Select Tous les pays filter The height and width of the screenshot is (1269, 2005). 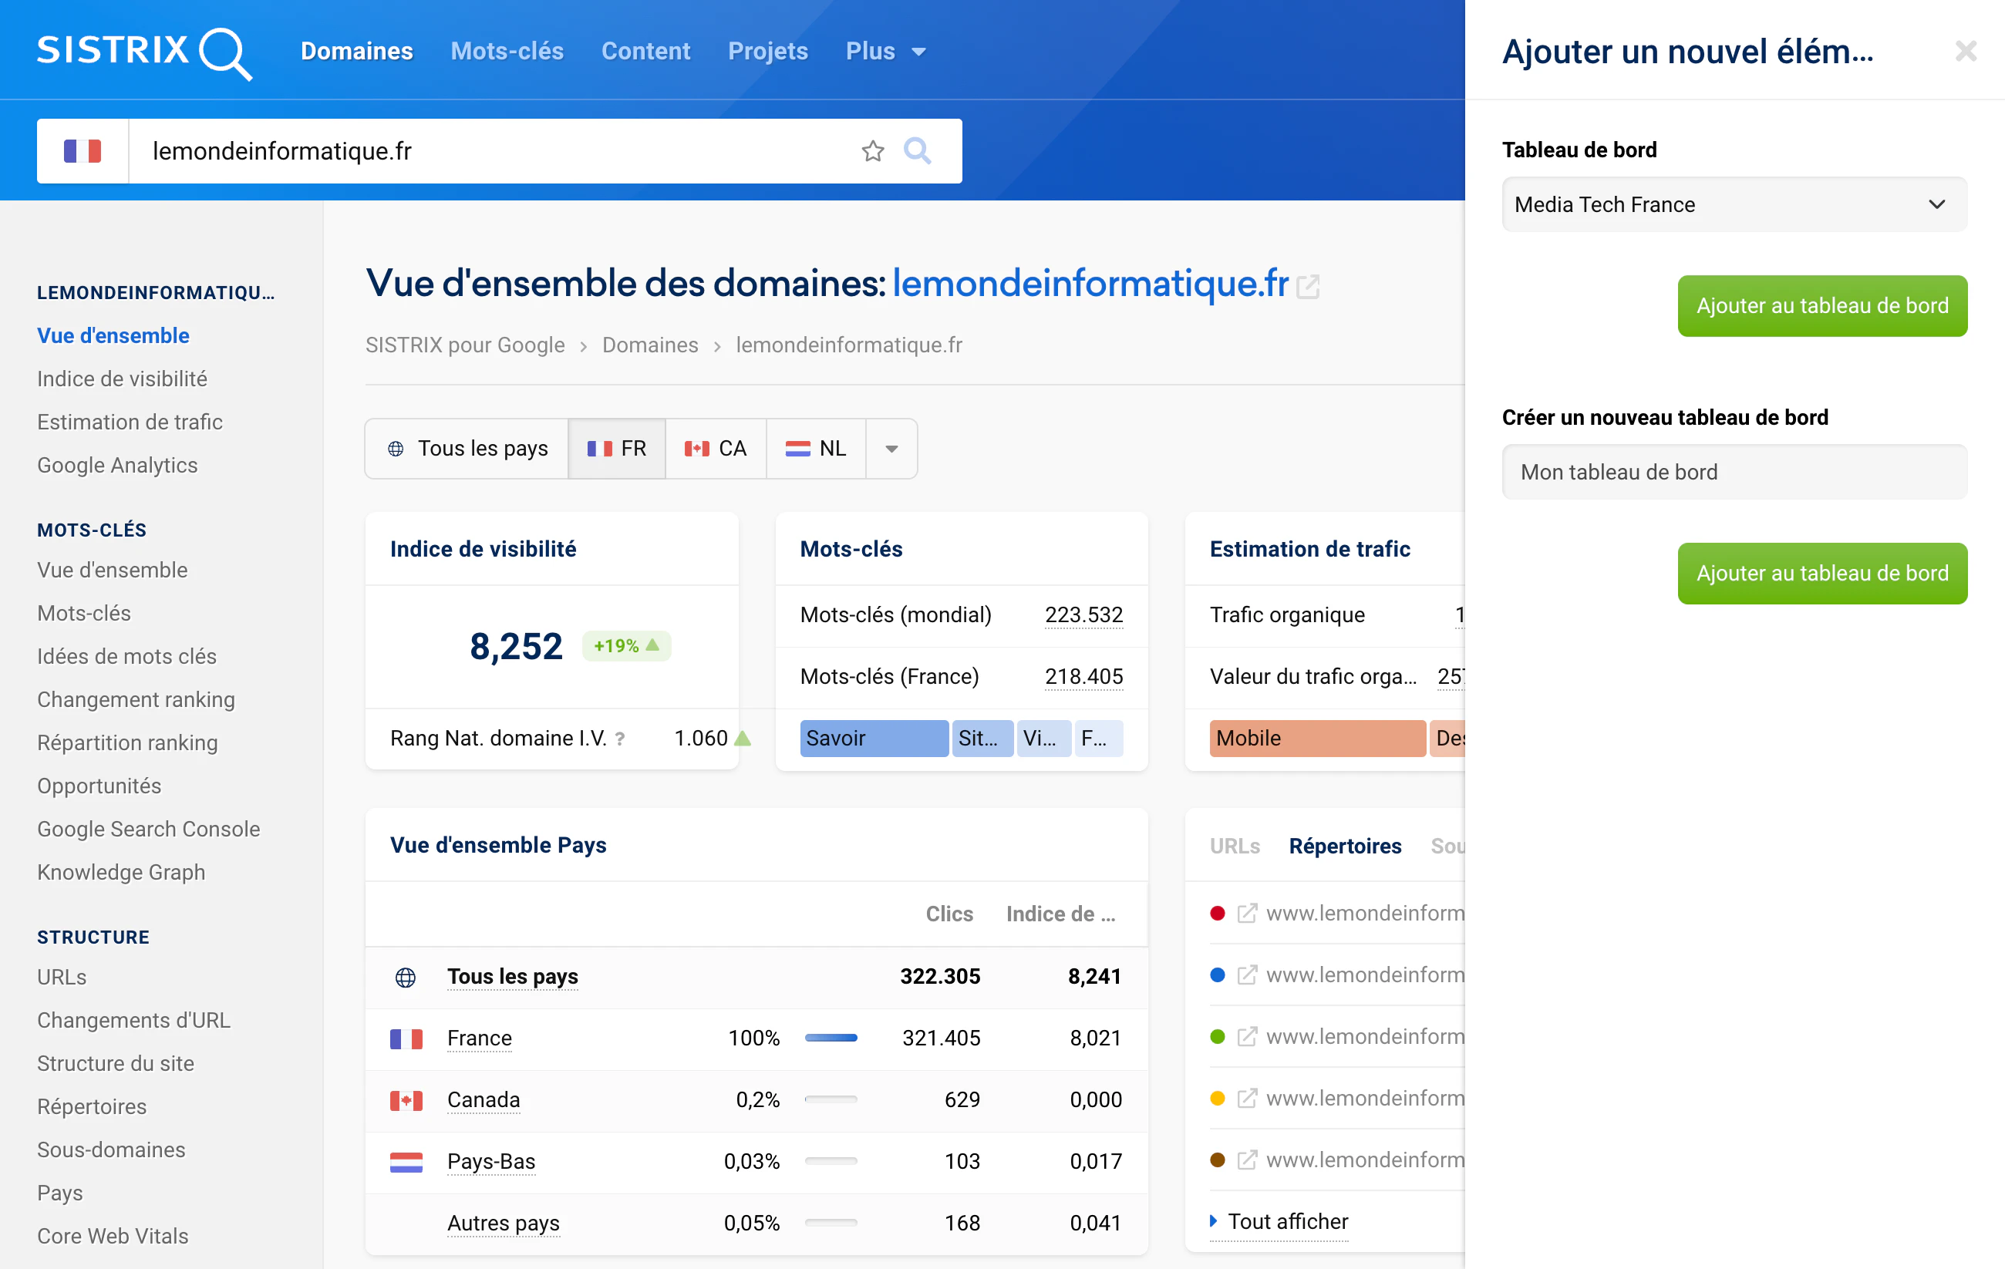(x=467, y=449)
